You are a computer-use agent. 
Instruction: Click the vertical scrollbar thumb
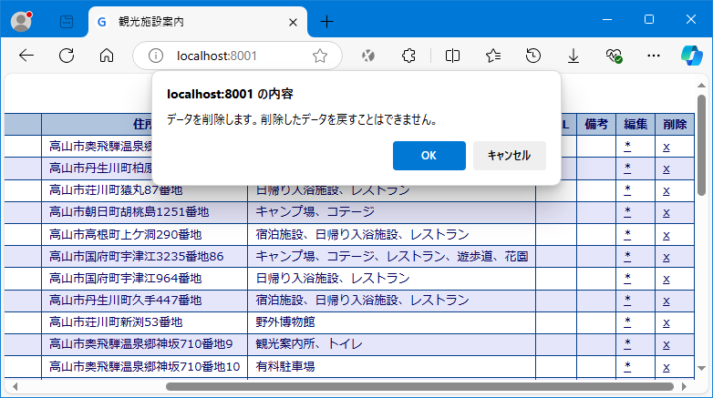[x=701, y=146]
